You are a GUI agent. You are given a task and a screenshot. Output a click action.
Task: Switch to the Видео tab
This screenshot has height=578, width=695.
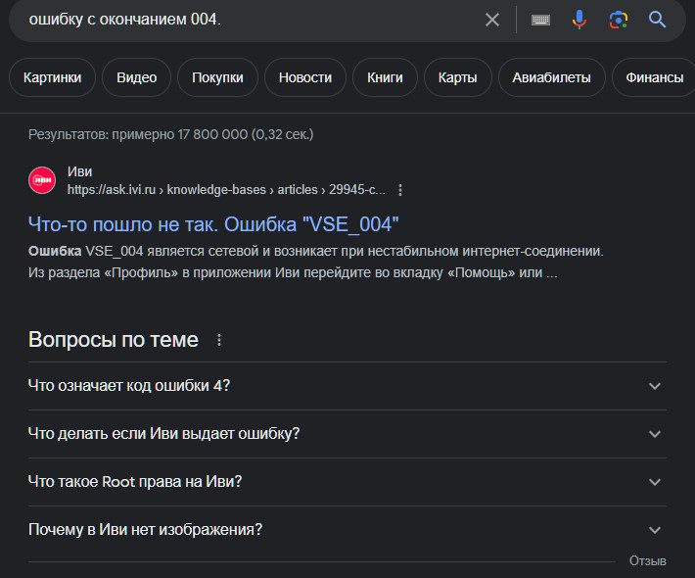136,77
